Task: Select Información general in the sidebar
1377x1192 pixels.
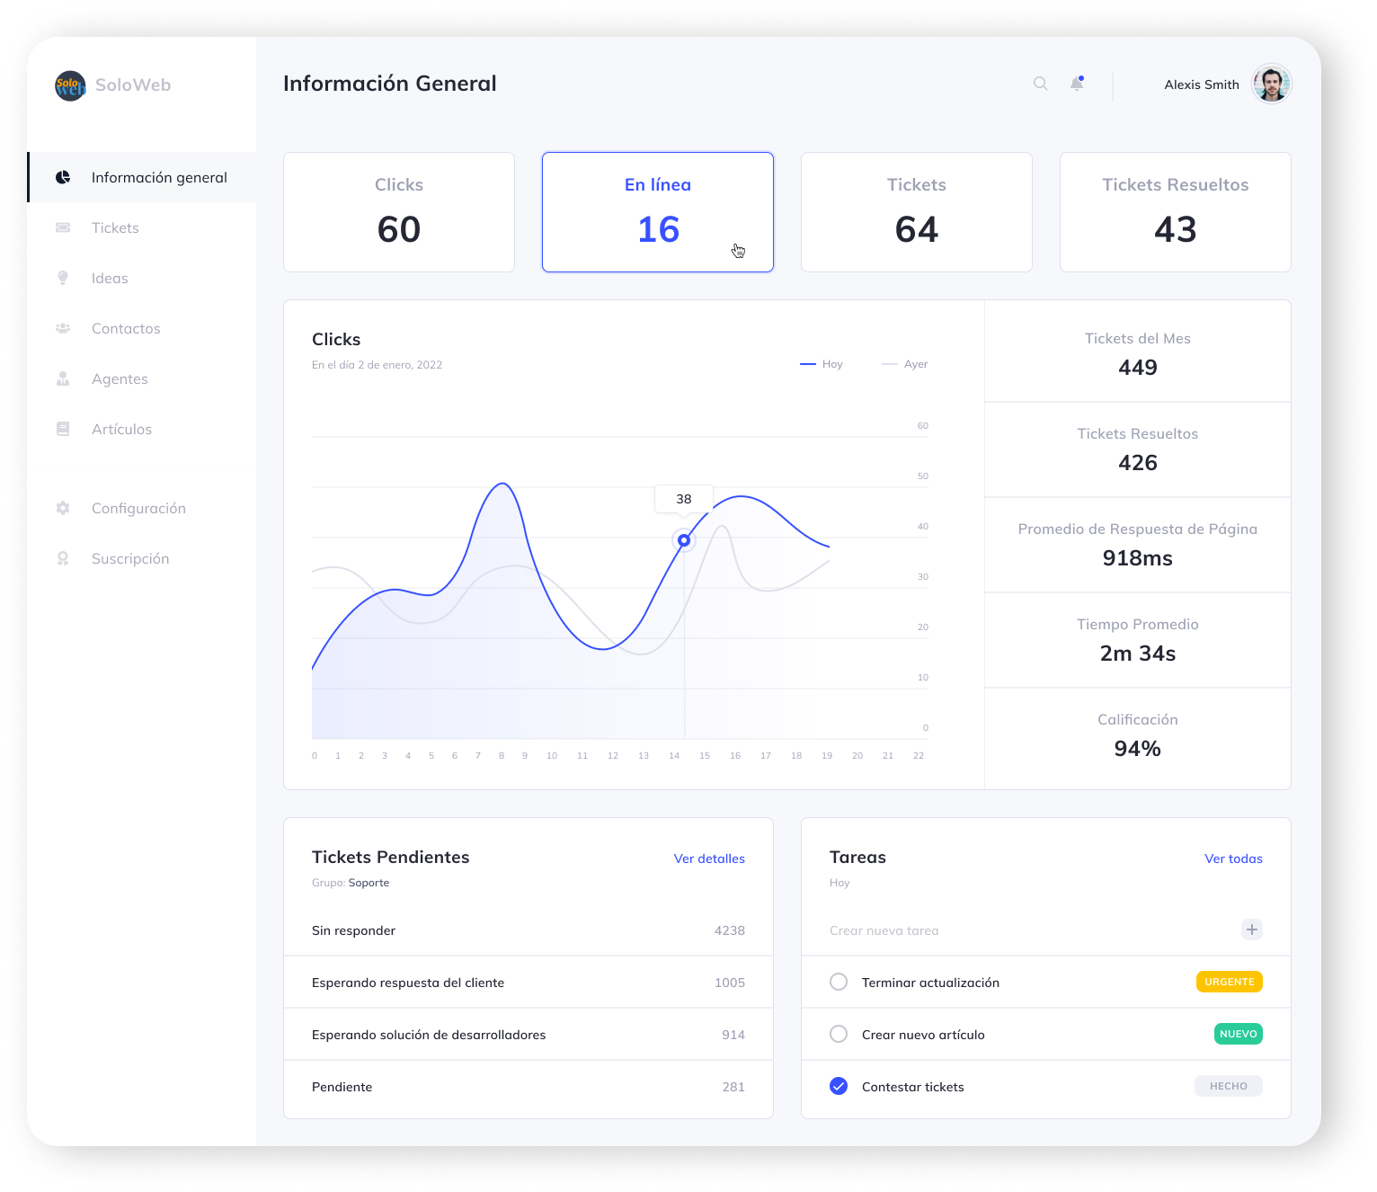Action: click(159, 177)
